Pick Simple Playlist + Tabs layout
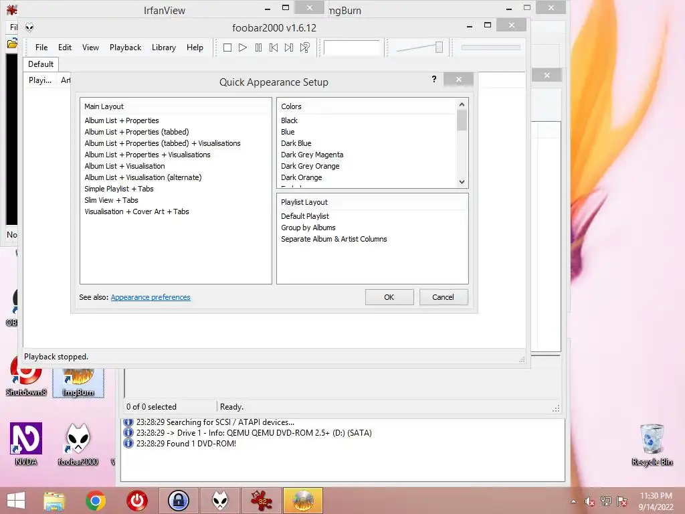 tap(119, 188)
